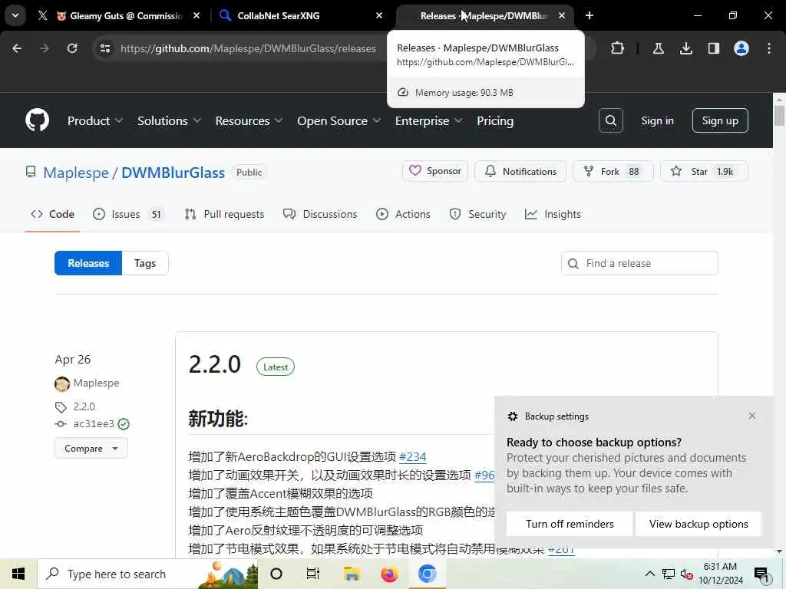Open the browser extensions puzzle icon
This screenshot has width=786, height=589.
coord(618,48)
